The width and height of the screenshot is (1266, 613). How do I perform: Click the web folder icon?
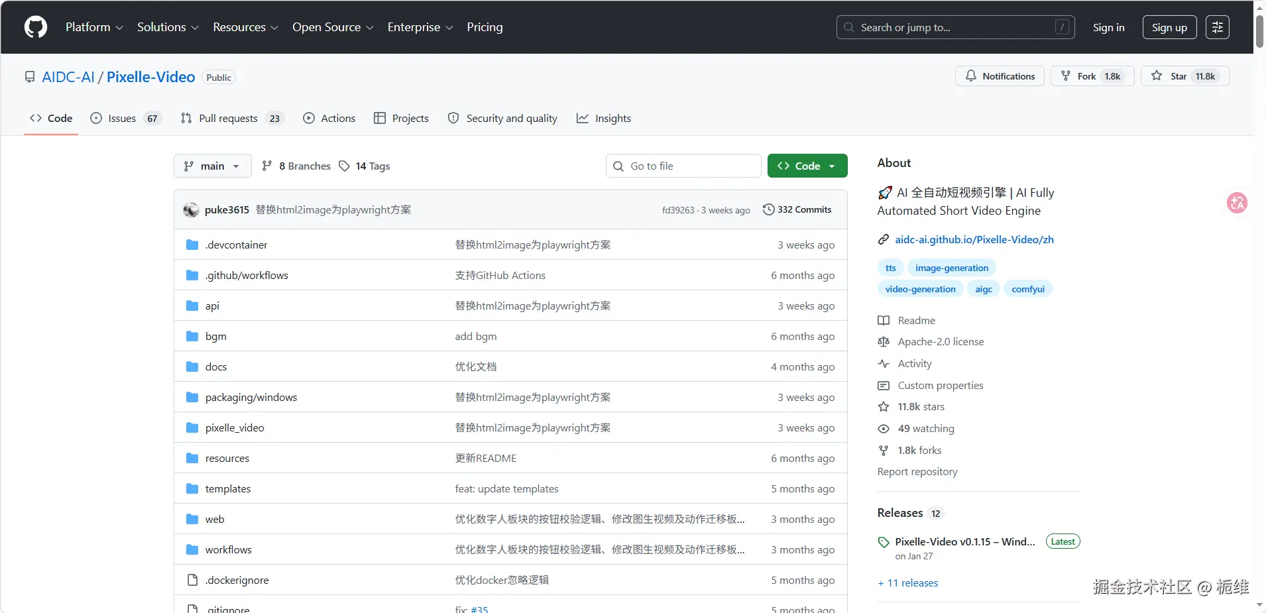click(192, 519)
